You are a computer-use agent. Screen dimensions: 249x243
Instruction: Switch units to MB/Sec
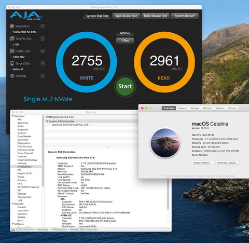125,33
